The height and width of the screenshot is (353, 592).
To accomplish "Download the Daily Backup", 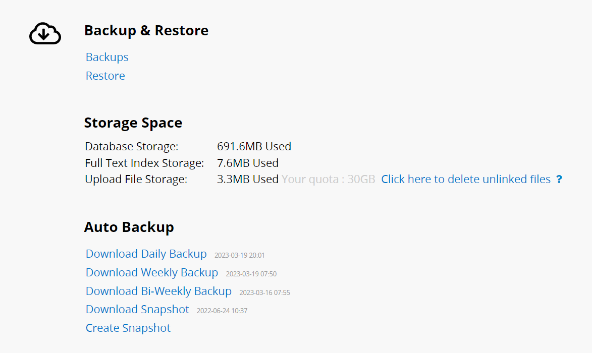I will [x=146, y=254].
